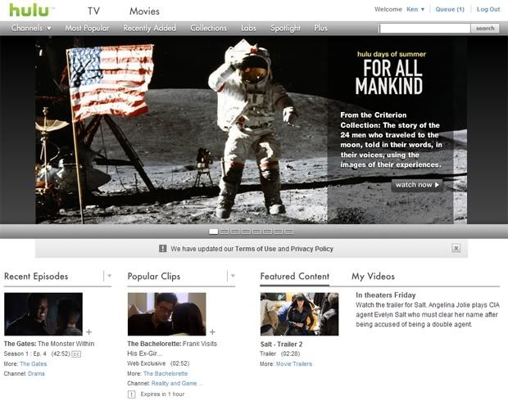
Task: Click the 'In theaters Friday' heading
Action: 386,295
